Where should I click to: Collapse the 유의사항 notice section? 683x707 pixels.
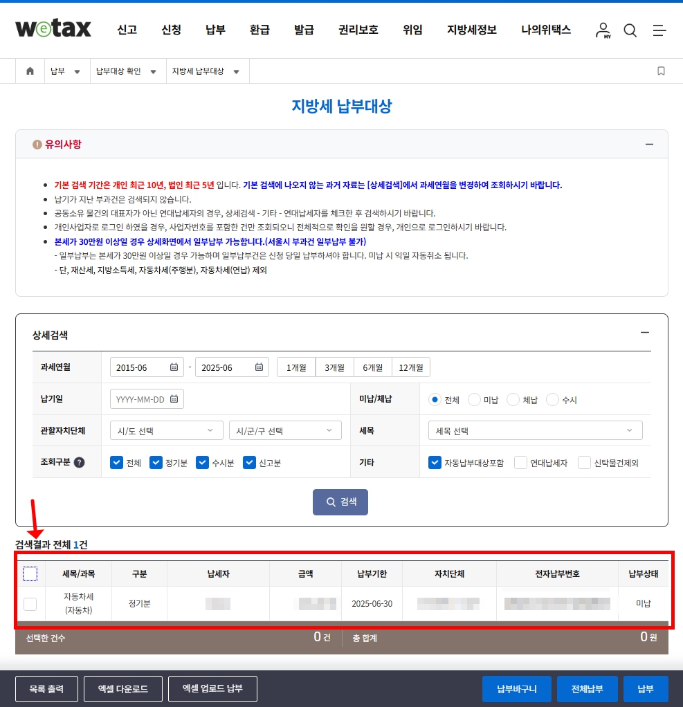649,144
